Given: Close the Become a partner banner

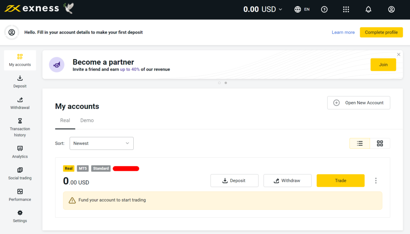Looking at the screenshot, I should 398,54.
